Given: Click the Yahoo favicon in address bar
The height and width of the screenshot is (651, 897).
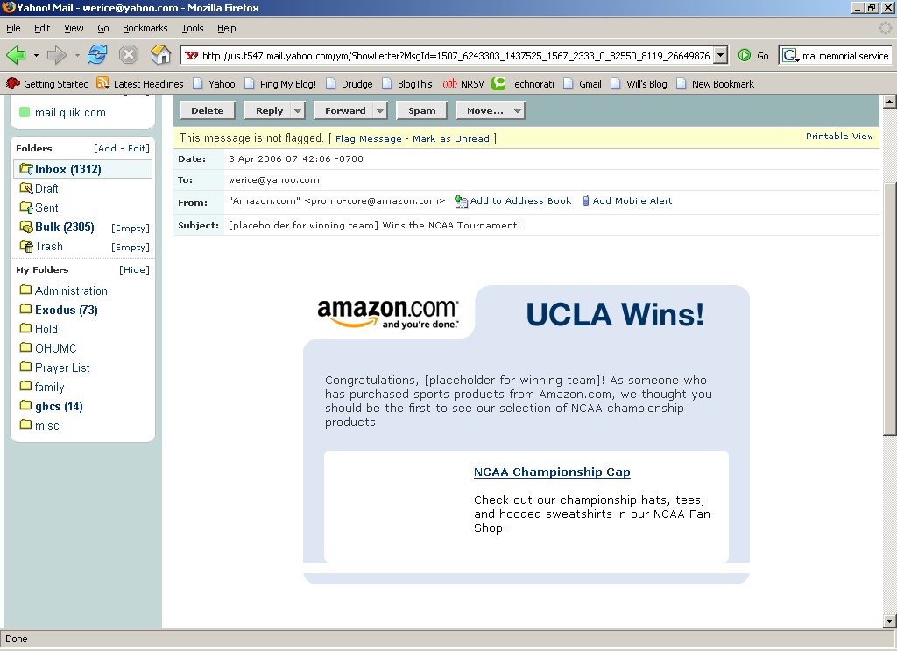Looking at the screenshot, I should point(191,55).
